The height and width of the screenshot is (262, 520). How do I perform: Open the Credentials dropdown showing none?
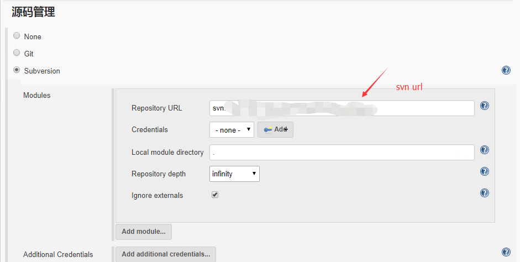232,130
